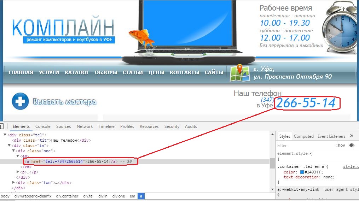
Task: Expand the div class="two" node
Action: [13, 183]
